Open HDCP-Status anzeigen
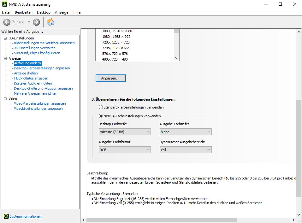302x223 pixels. coord(31,78)
